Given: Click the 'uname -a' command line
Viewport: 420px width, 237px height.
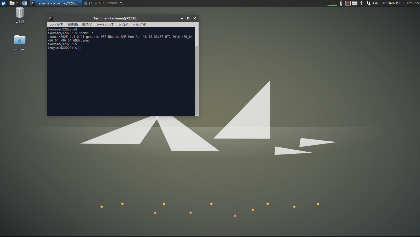Looking at the screenshot, I should click(x=70, y=33).
